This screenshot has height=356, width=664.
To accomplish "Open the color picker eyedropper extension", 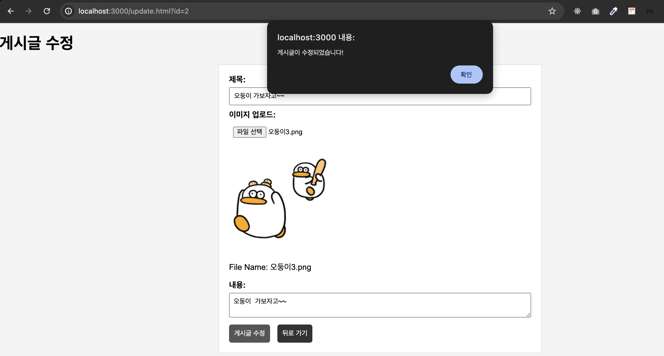I will click(x=613, y=11).
